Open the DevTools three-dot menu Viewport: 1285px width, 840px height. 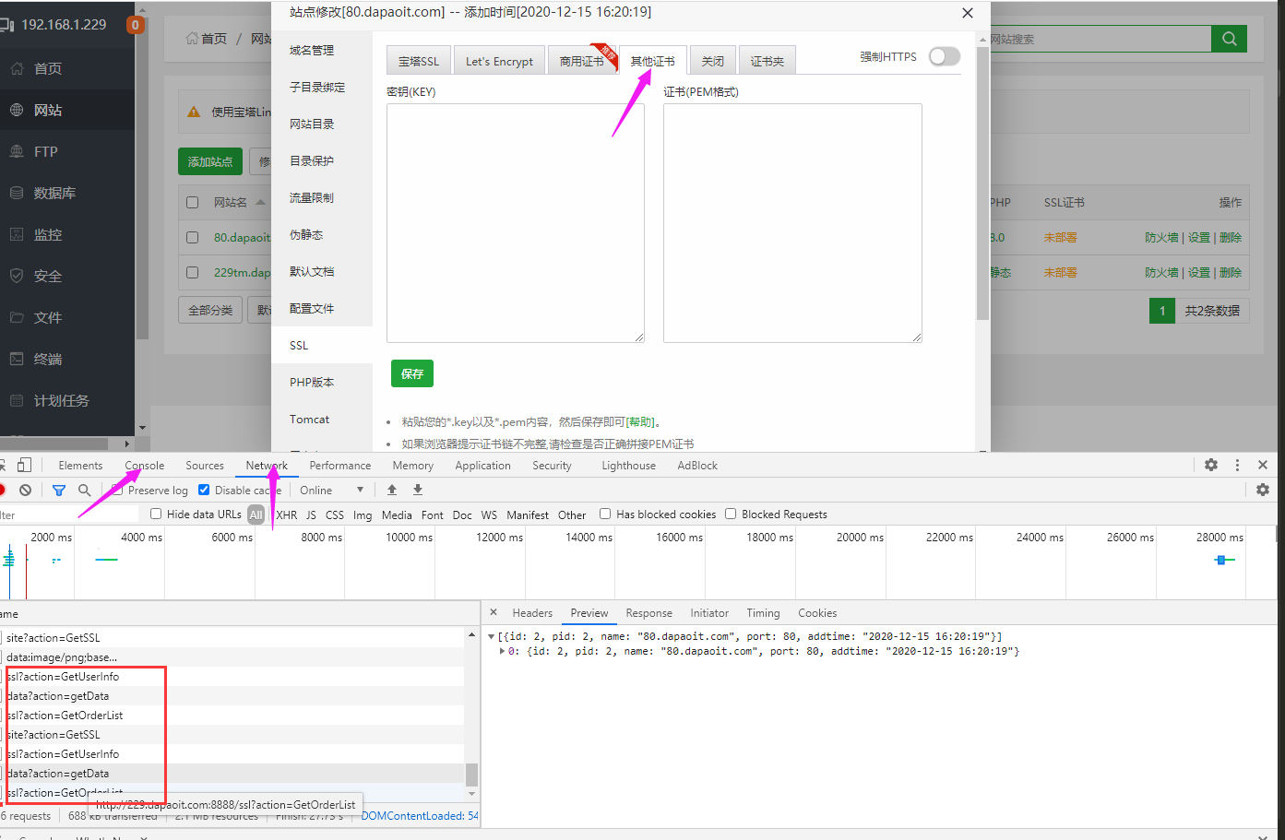[1237, 465]
